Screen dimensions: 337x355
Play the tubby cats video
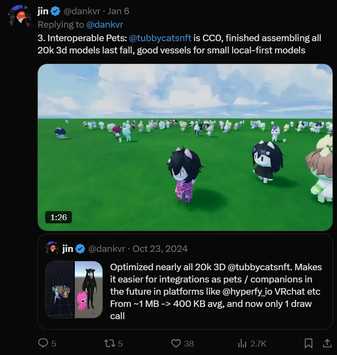pos(185,147)
